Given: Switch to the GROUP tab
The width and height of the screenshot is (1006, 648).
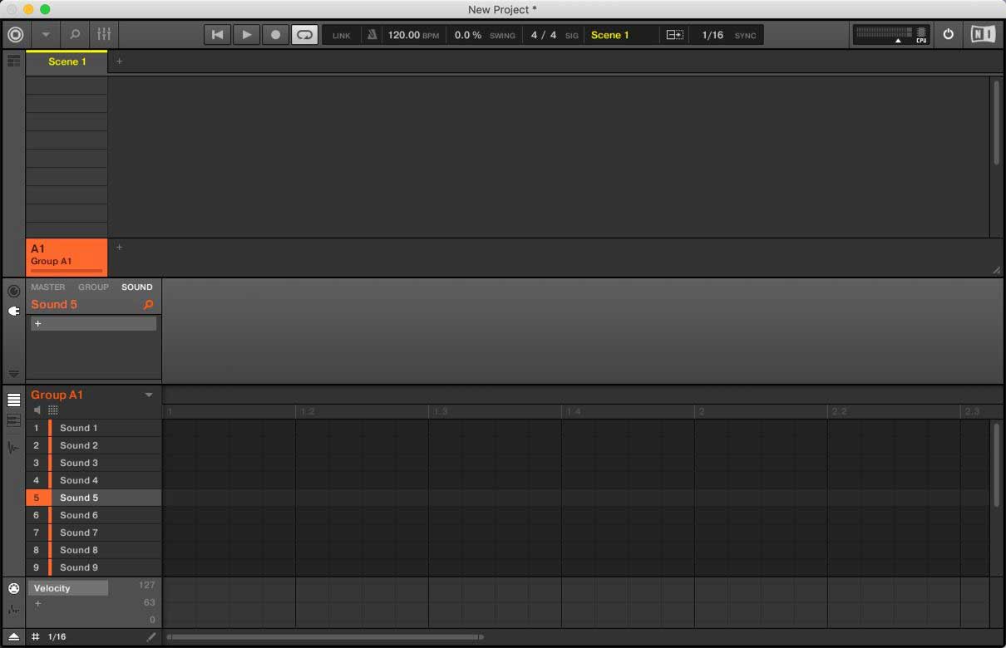Looking at the screenshot, I should click(93, 287).
